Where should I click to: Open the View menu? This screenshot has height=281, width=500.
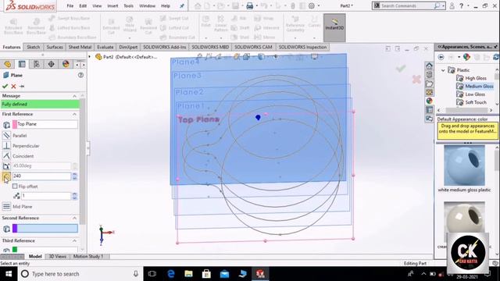pos(97,5)
